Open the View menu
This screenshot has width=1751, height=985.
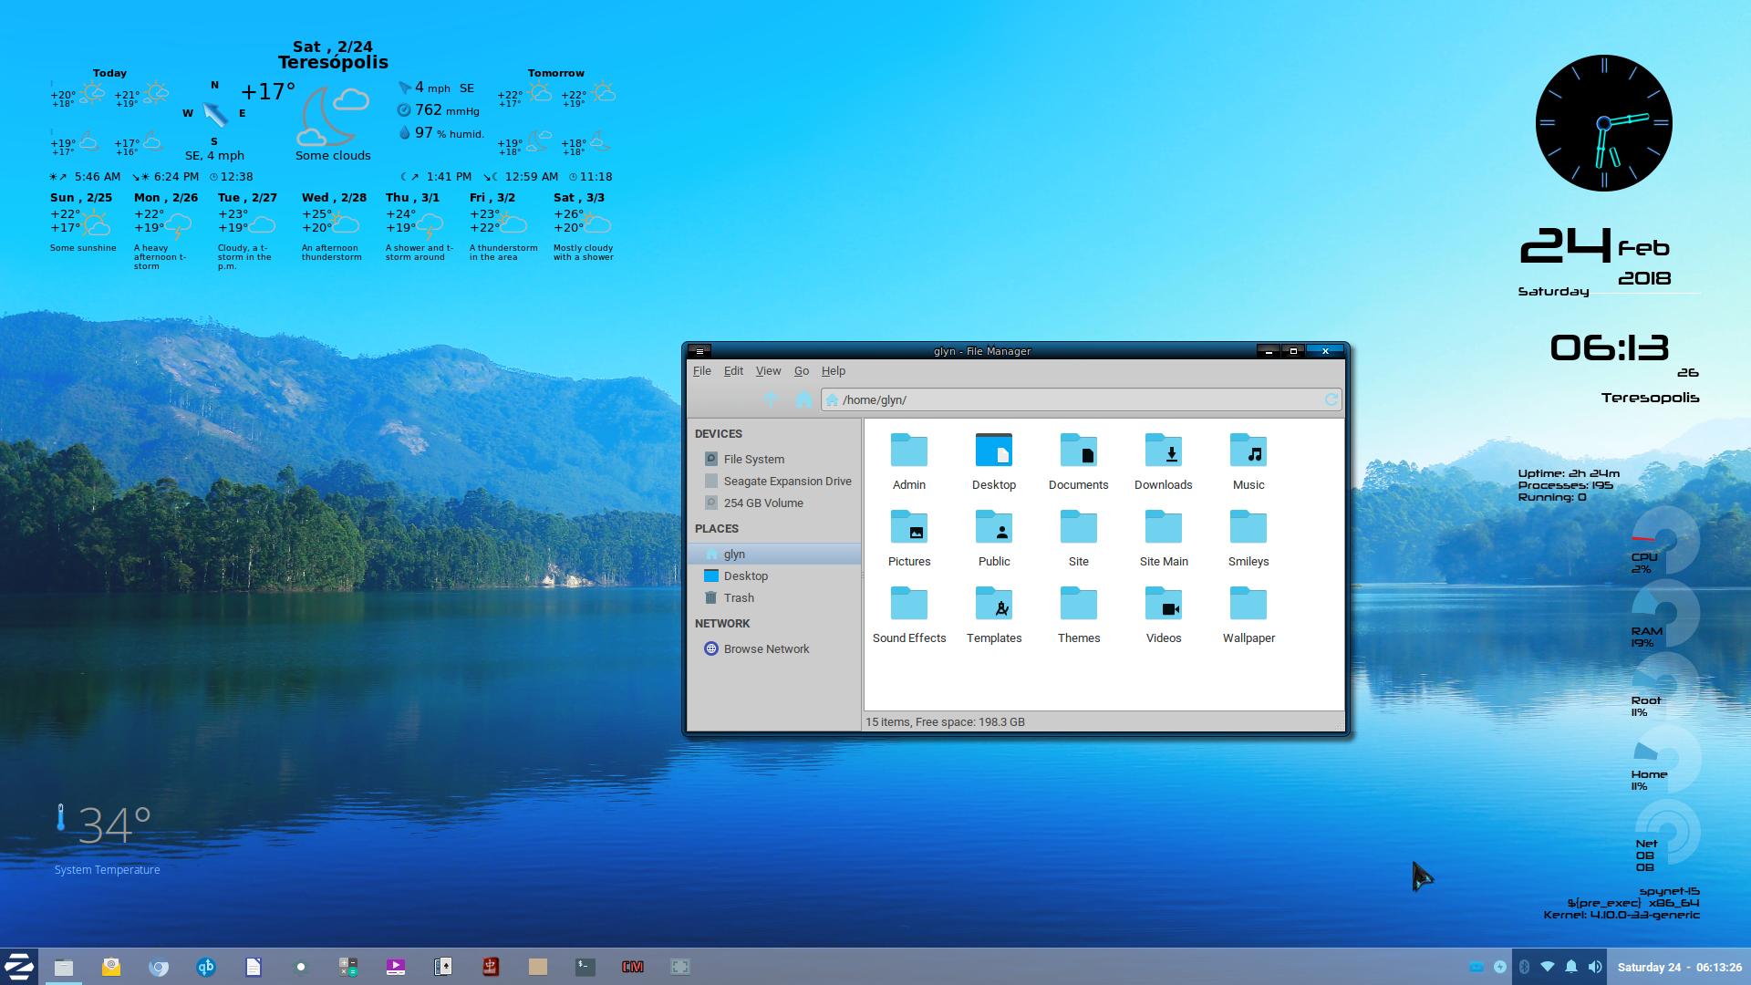768,370
